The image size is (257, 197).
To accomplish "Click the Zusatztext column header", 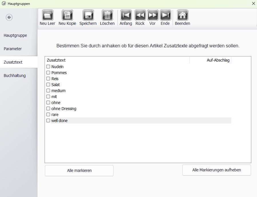I will [x=117, y=60].
